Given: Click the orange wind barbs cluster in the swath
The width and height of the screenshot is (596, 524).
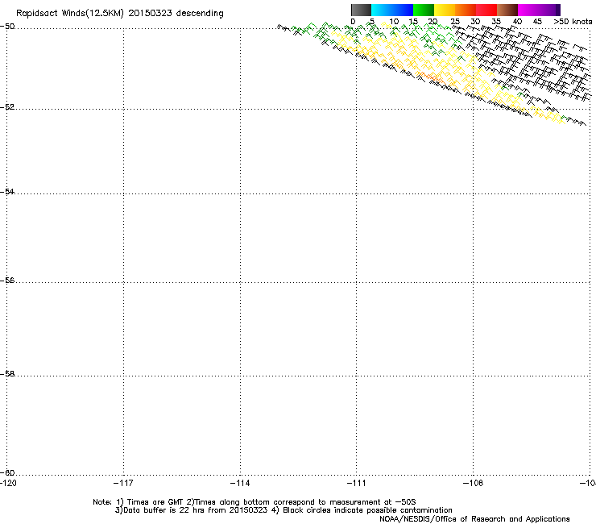Looking at the screenshot, I should click(x=432, y=77).
